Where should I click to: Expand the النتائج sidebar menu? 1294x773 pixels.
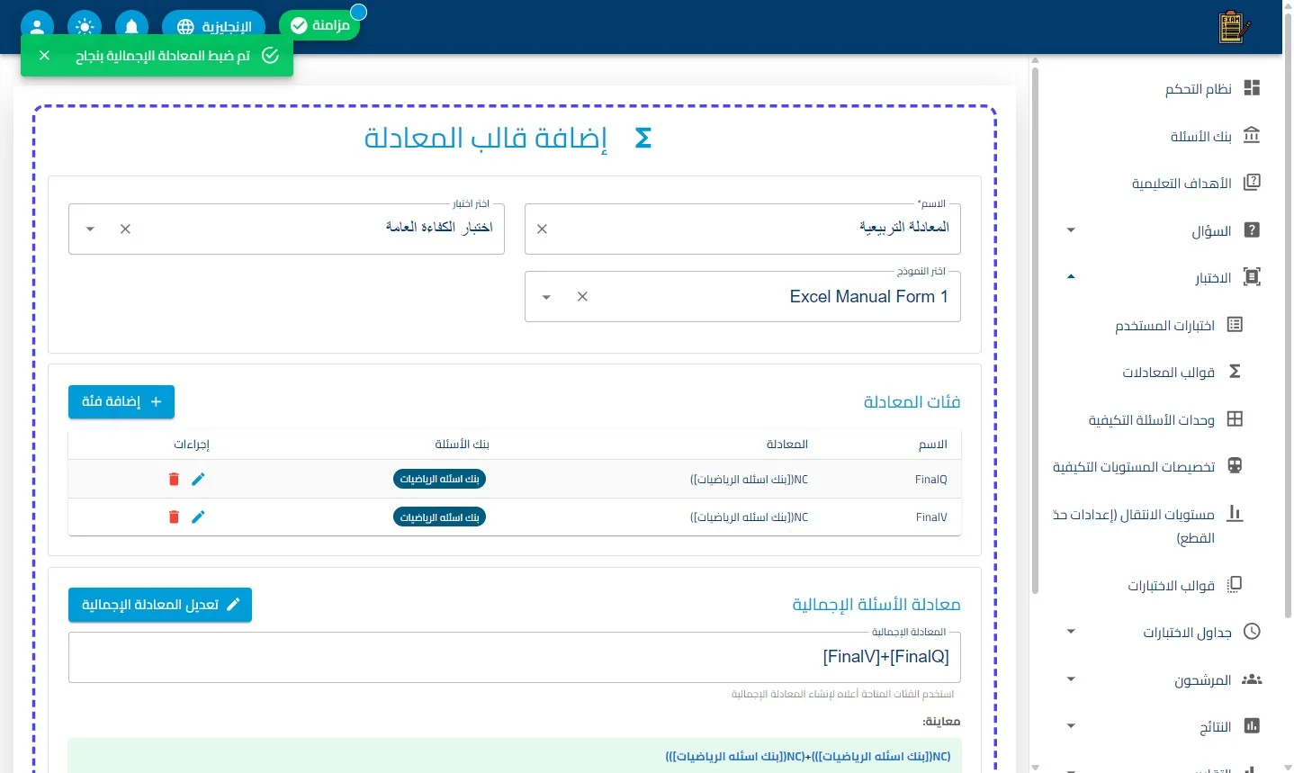(1071, 726)
